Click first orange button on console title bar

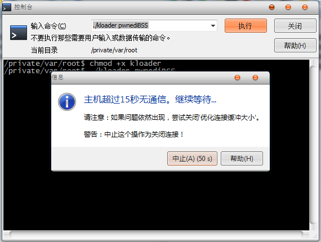pyautogui.click(x=271, y=7)
